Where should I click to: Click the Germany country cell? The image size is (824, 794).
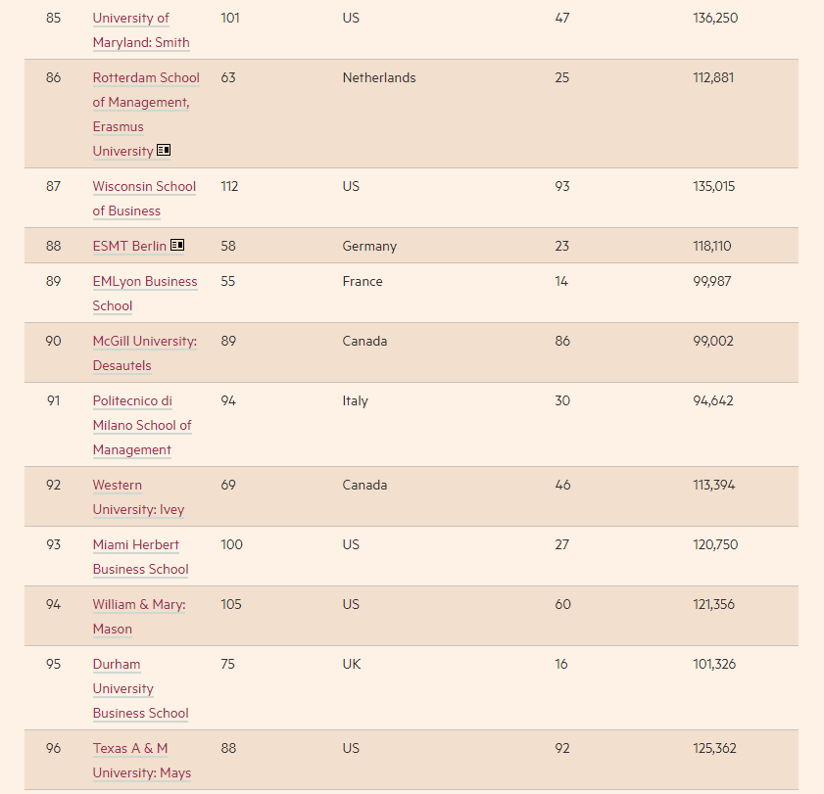369,246
